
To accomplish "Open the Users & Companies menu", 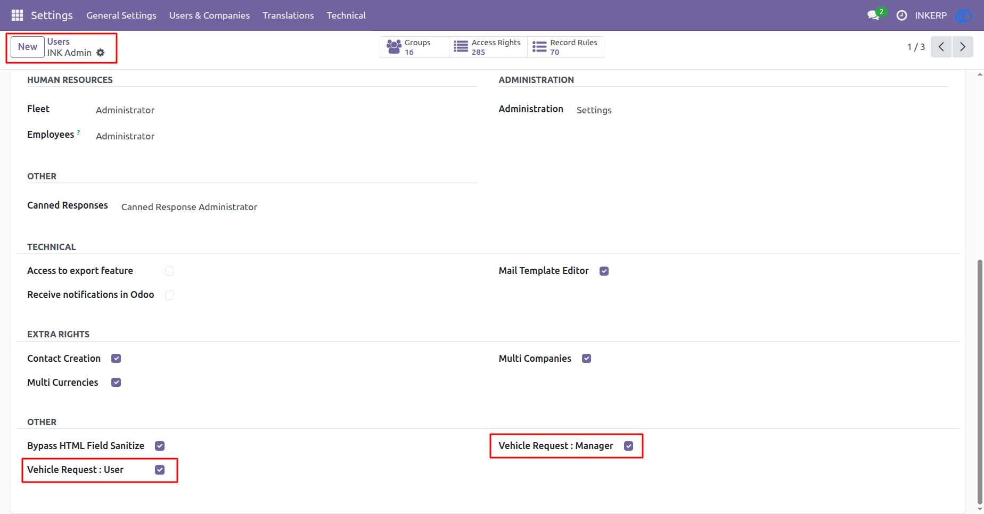I will tap(209, 15).
